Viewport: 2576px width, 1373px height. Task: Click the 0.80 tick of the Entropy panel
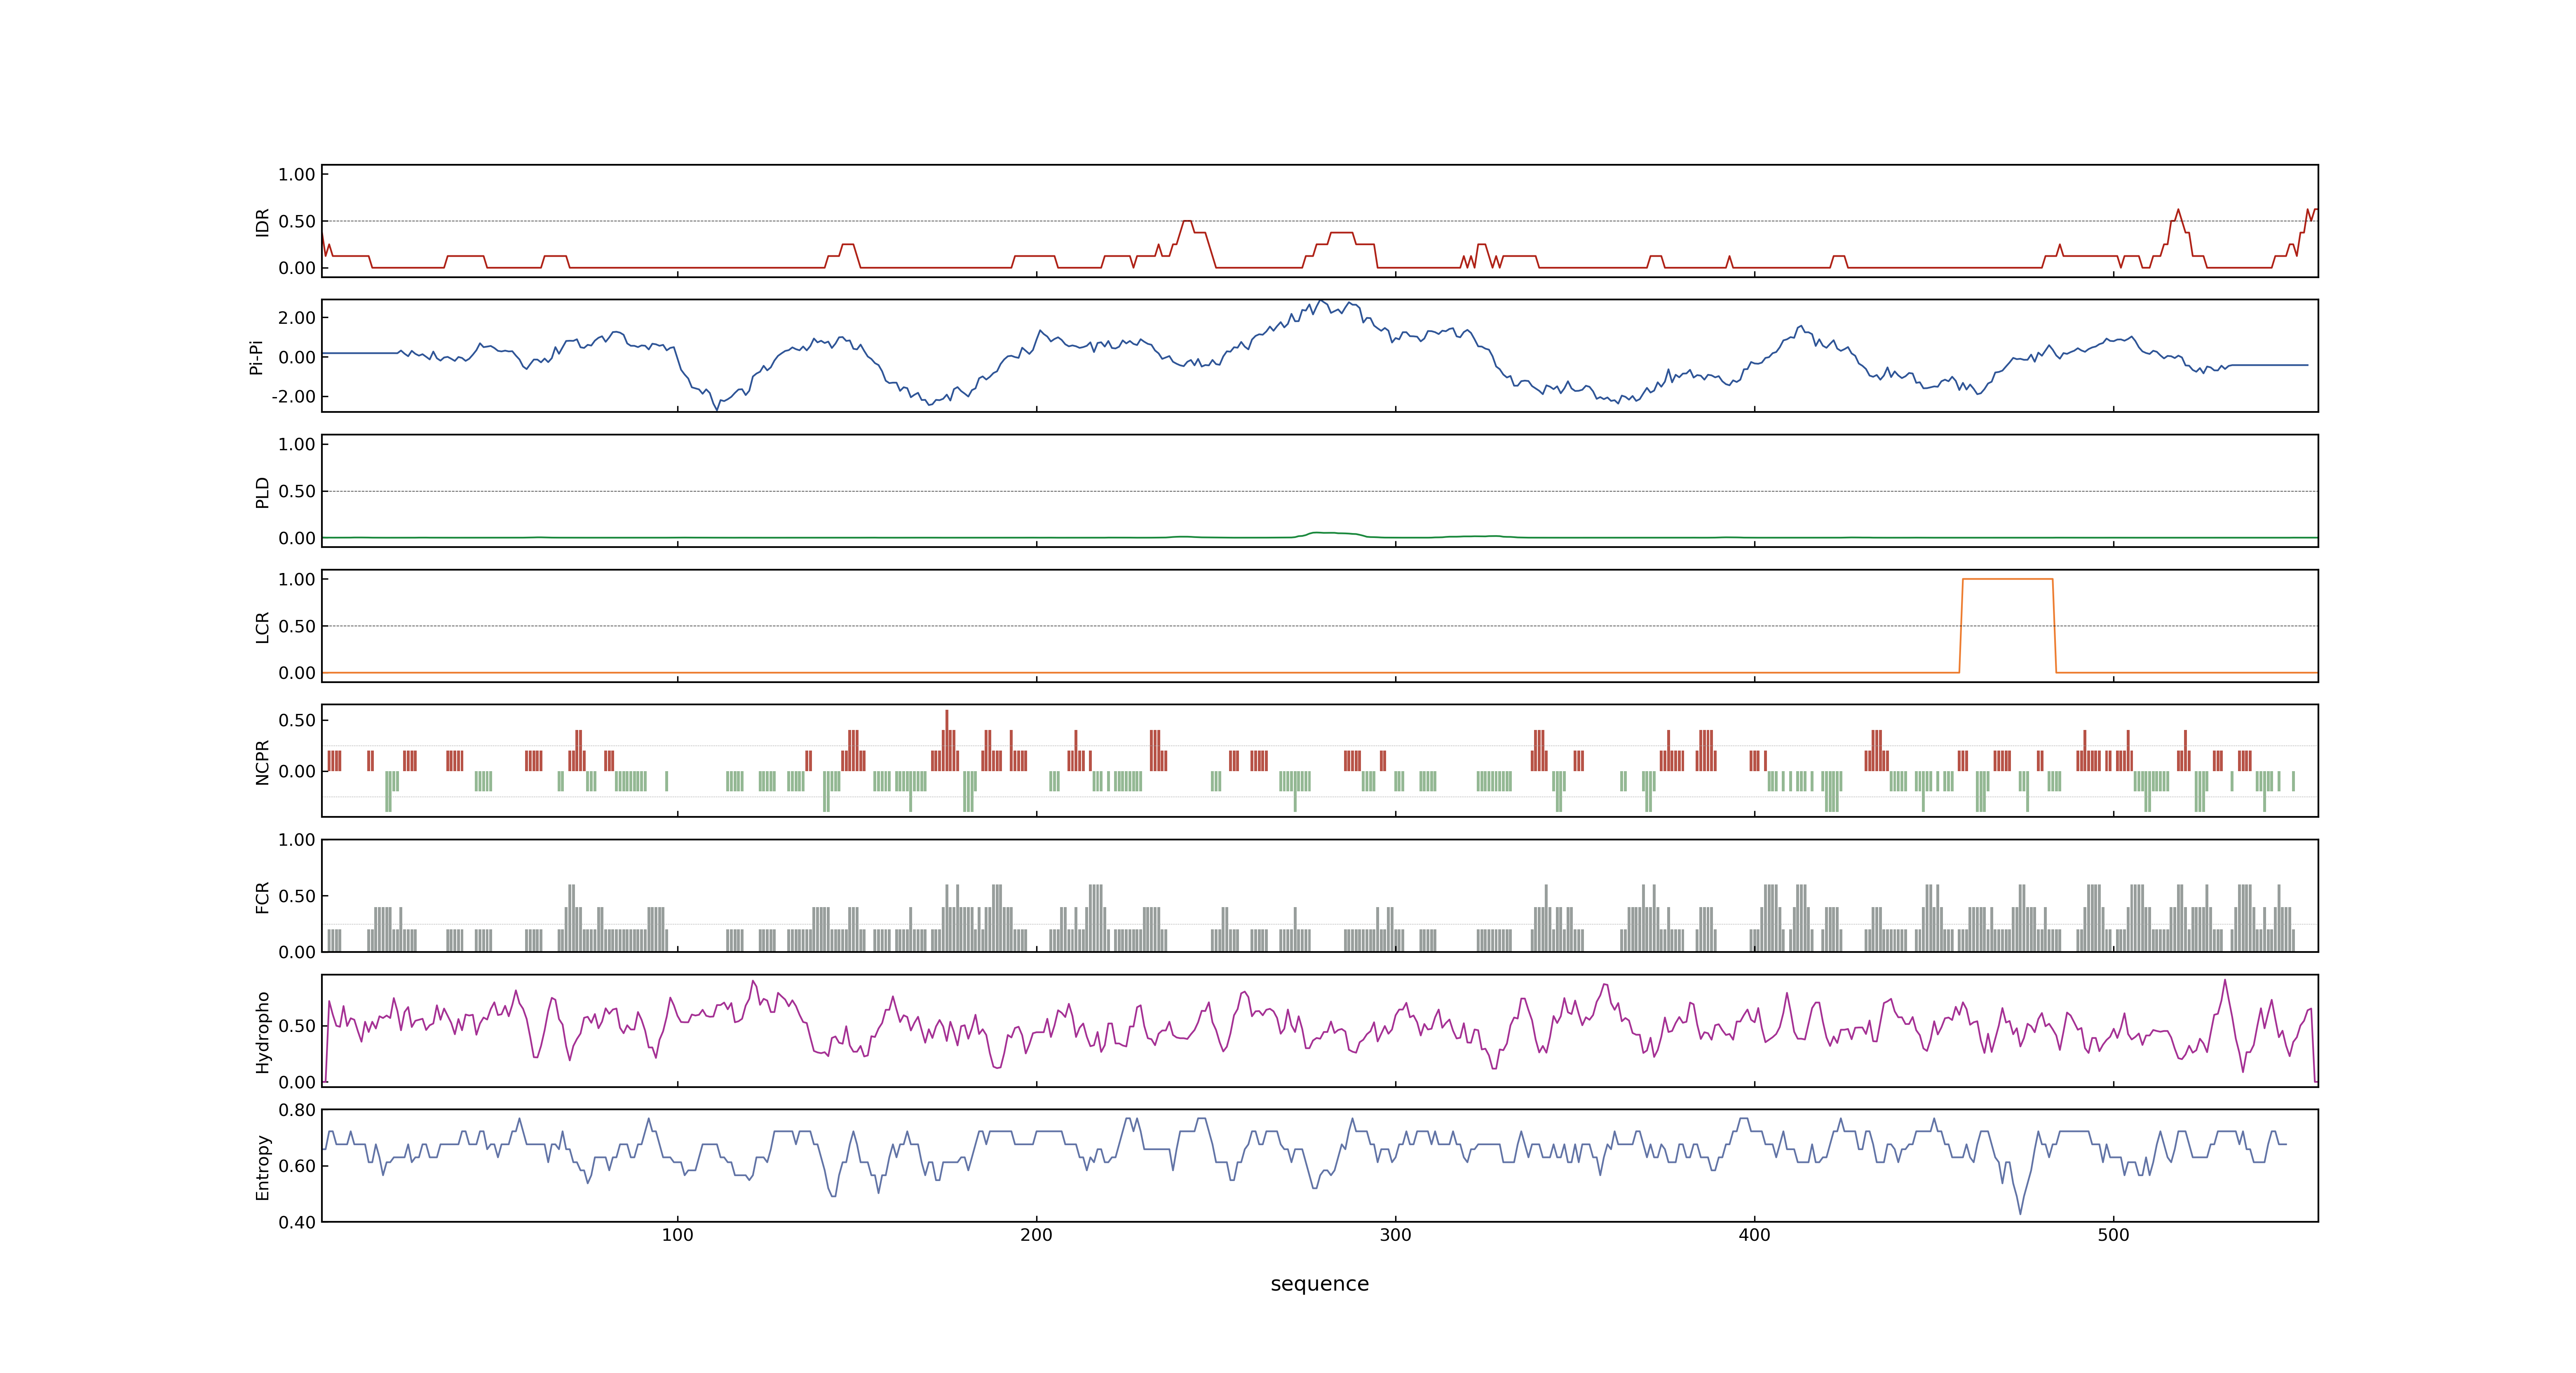(x=297, y=1110)
